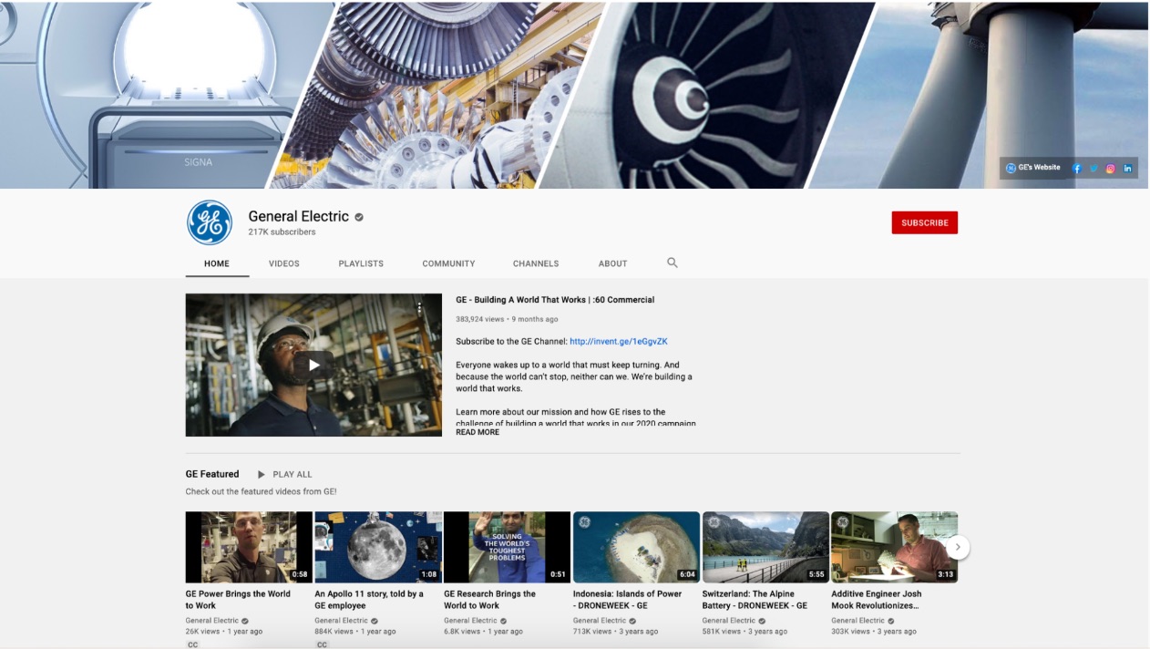
Task: Click the title 'An Apollo 11 story, told by a GE employee'
Action: click(369, 600)
